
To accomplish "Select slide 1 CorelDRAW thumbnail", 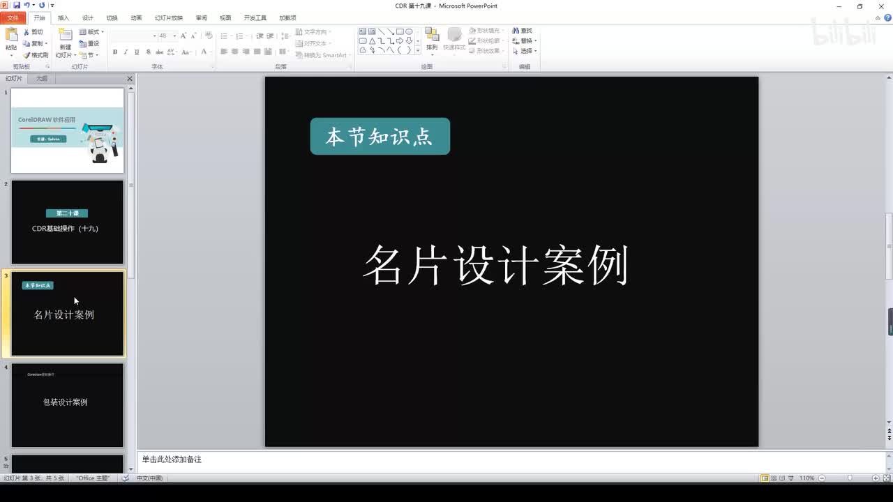I will coord(67,130).
